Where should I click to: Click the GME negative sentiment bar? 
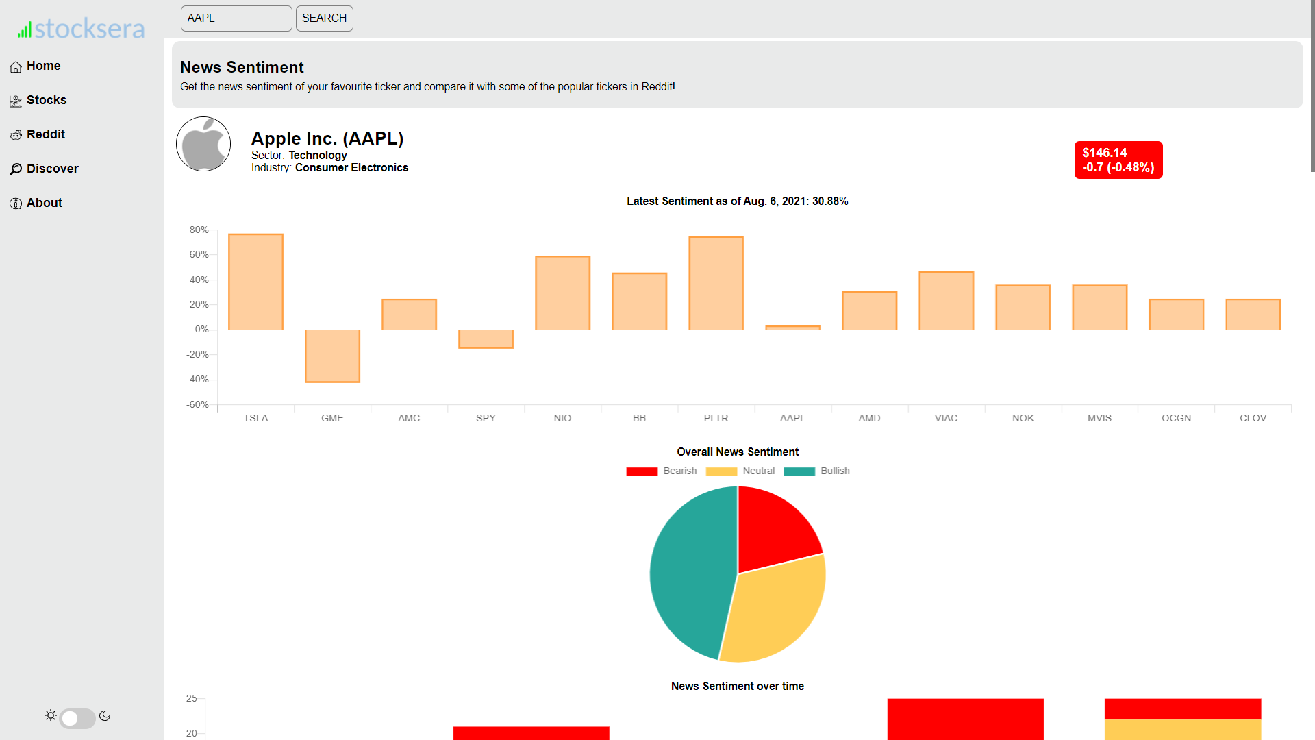coord(332,356)
